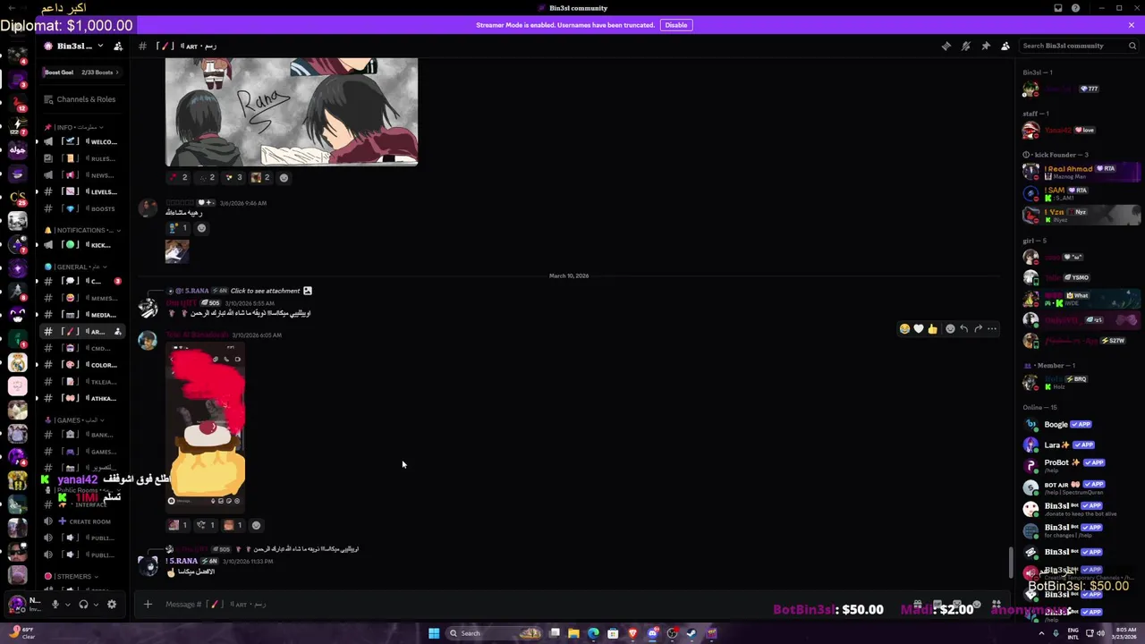Disable Streamer Mode via the Disable button
This screenshot has width=1145, height=644.
click(x=676, y=25)
